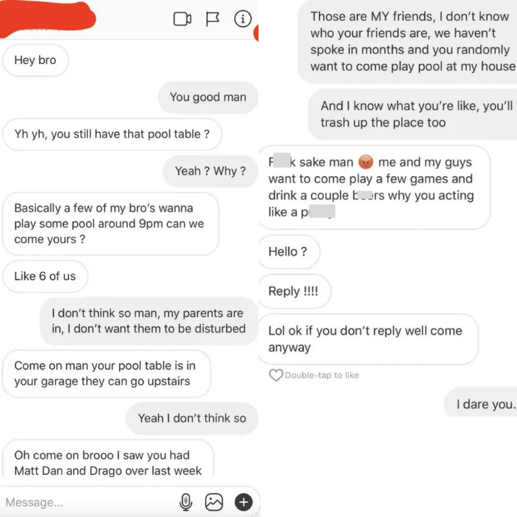This screenshot has height=517, width=517.
Task: Tap the 'Yeah ? Why ?' message
Action: [211, 171]
